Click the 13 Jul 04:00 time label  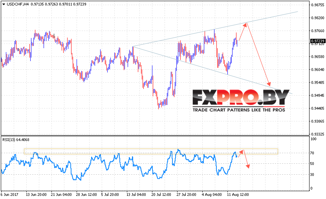click(x=136, y=195)
